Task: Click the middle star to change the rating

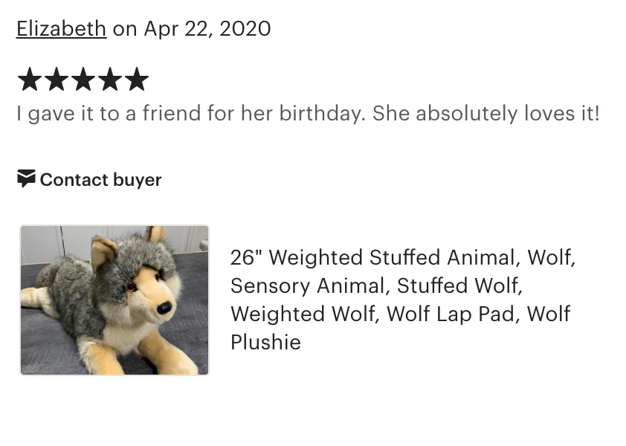Action: click(83, 79)
